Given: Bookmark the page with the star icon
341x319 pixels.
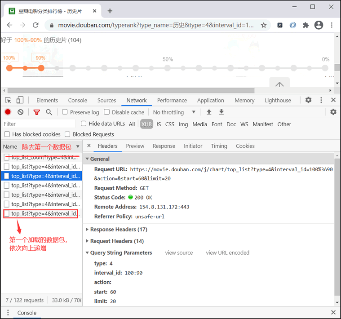Looking at the screenshot, I should [x=264, y=25].
